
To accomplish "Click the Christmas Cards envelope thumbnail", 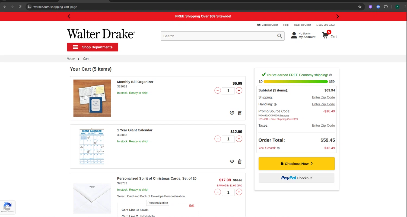I will (x=92, y=198).
